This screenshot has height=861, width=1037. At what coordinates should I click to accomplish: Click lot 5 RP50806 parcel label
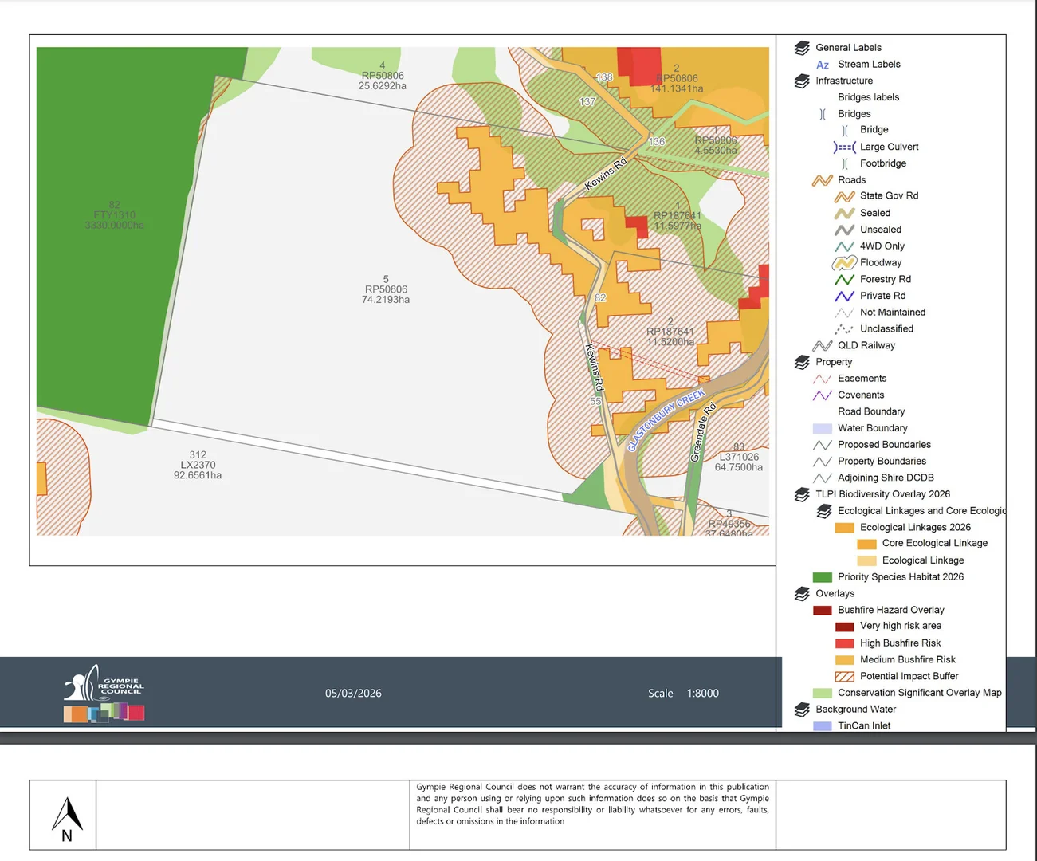[386, 289]
